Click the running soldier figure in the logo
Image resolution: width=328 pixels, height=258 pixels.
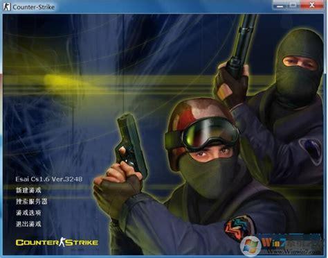pos(62,242)
